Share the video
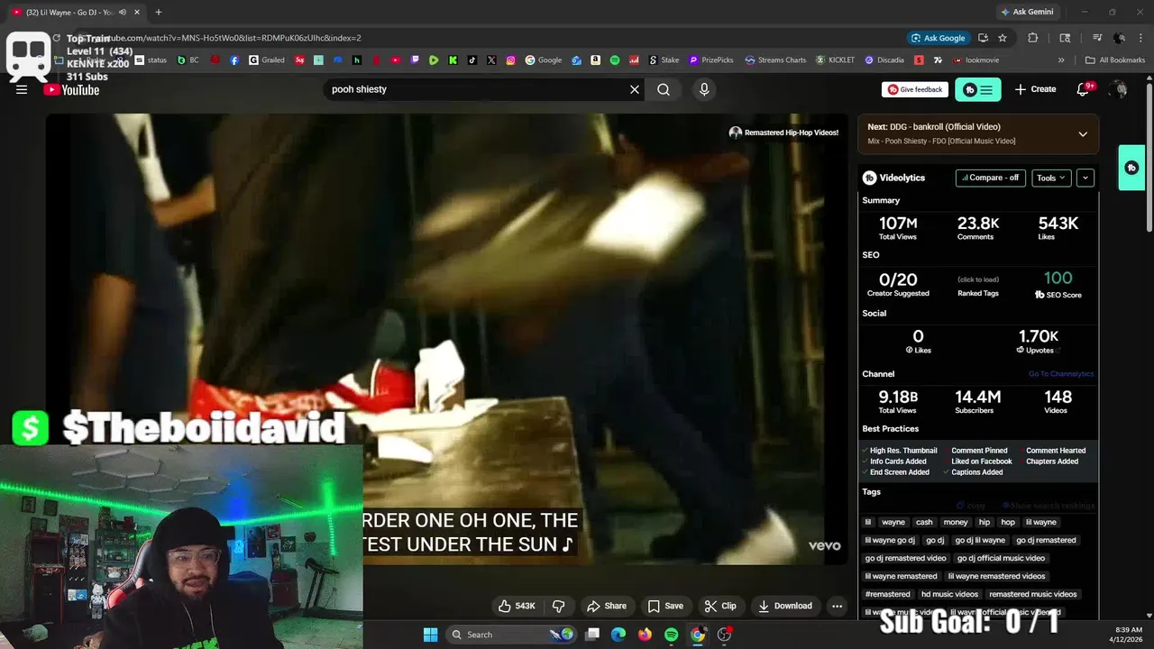 pos(607,606)
